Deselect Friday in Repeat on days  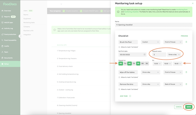(x=138, y=63)
